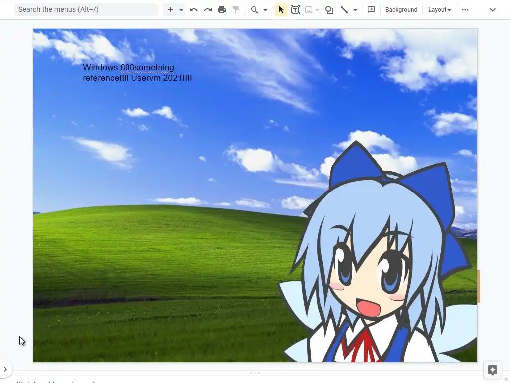Select the Shape tool
Viewport: 510px width, 383px height.
(x=329, y=10)
